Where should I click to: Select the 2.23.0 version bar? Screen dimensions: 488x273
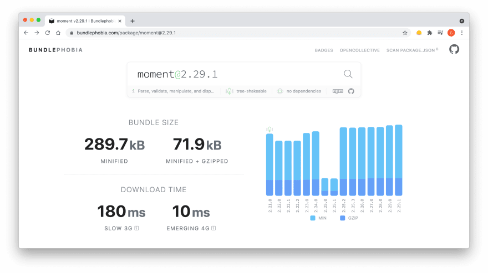tap(307, 164)
